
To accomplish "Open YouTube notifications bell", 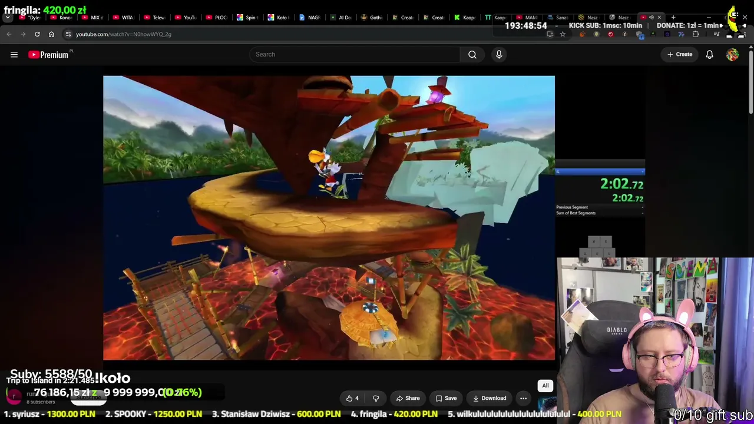I will 710,55.
